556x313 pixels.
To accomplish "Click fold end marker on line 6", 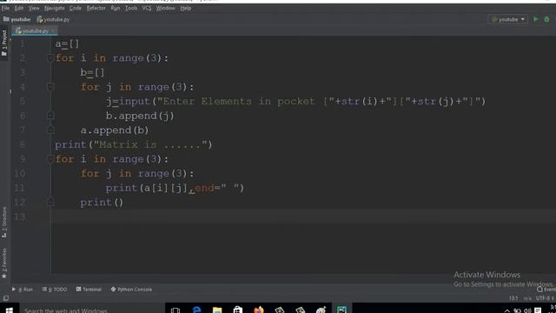I will pos(50,116).
